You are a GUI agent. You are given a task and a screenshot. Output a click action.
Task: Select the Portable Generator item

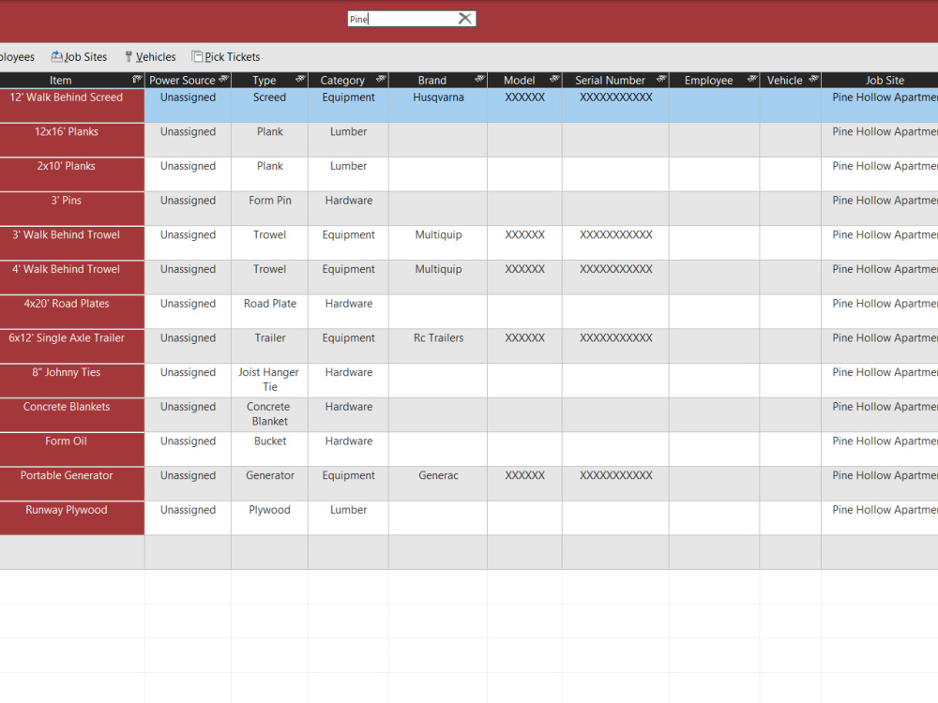72,484
